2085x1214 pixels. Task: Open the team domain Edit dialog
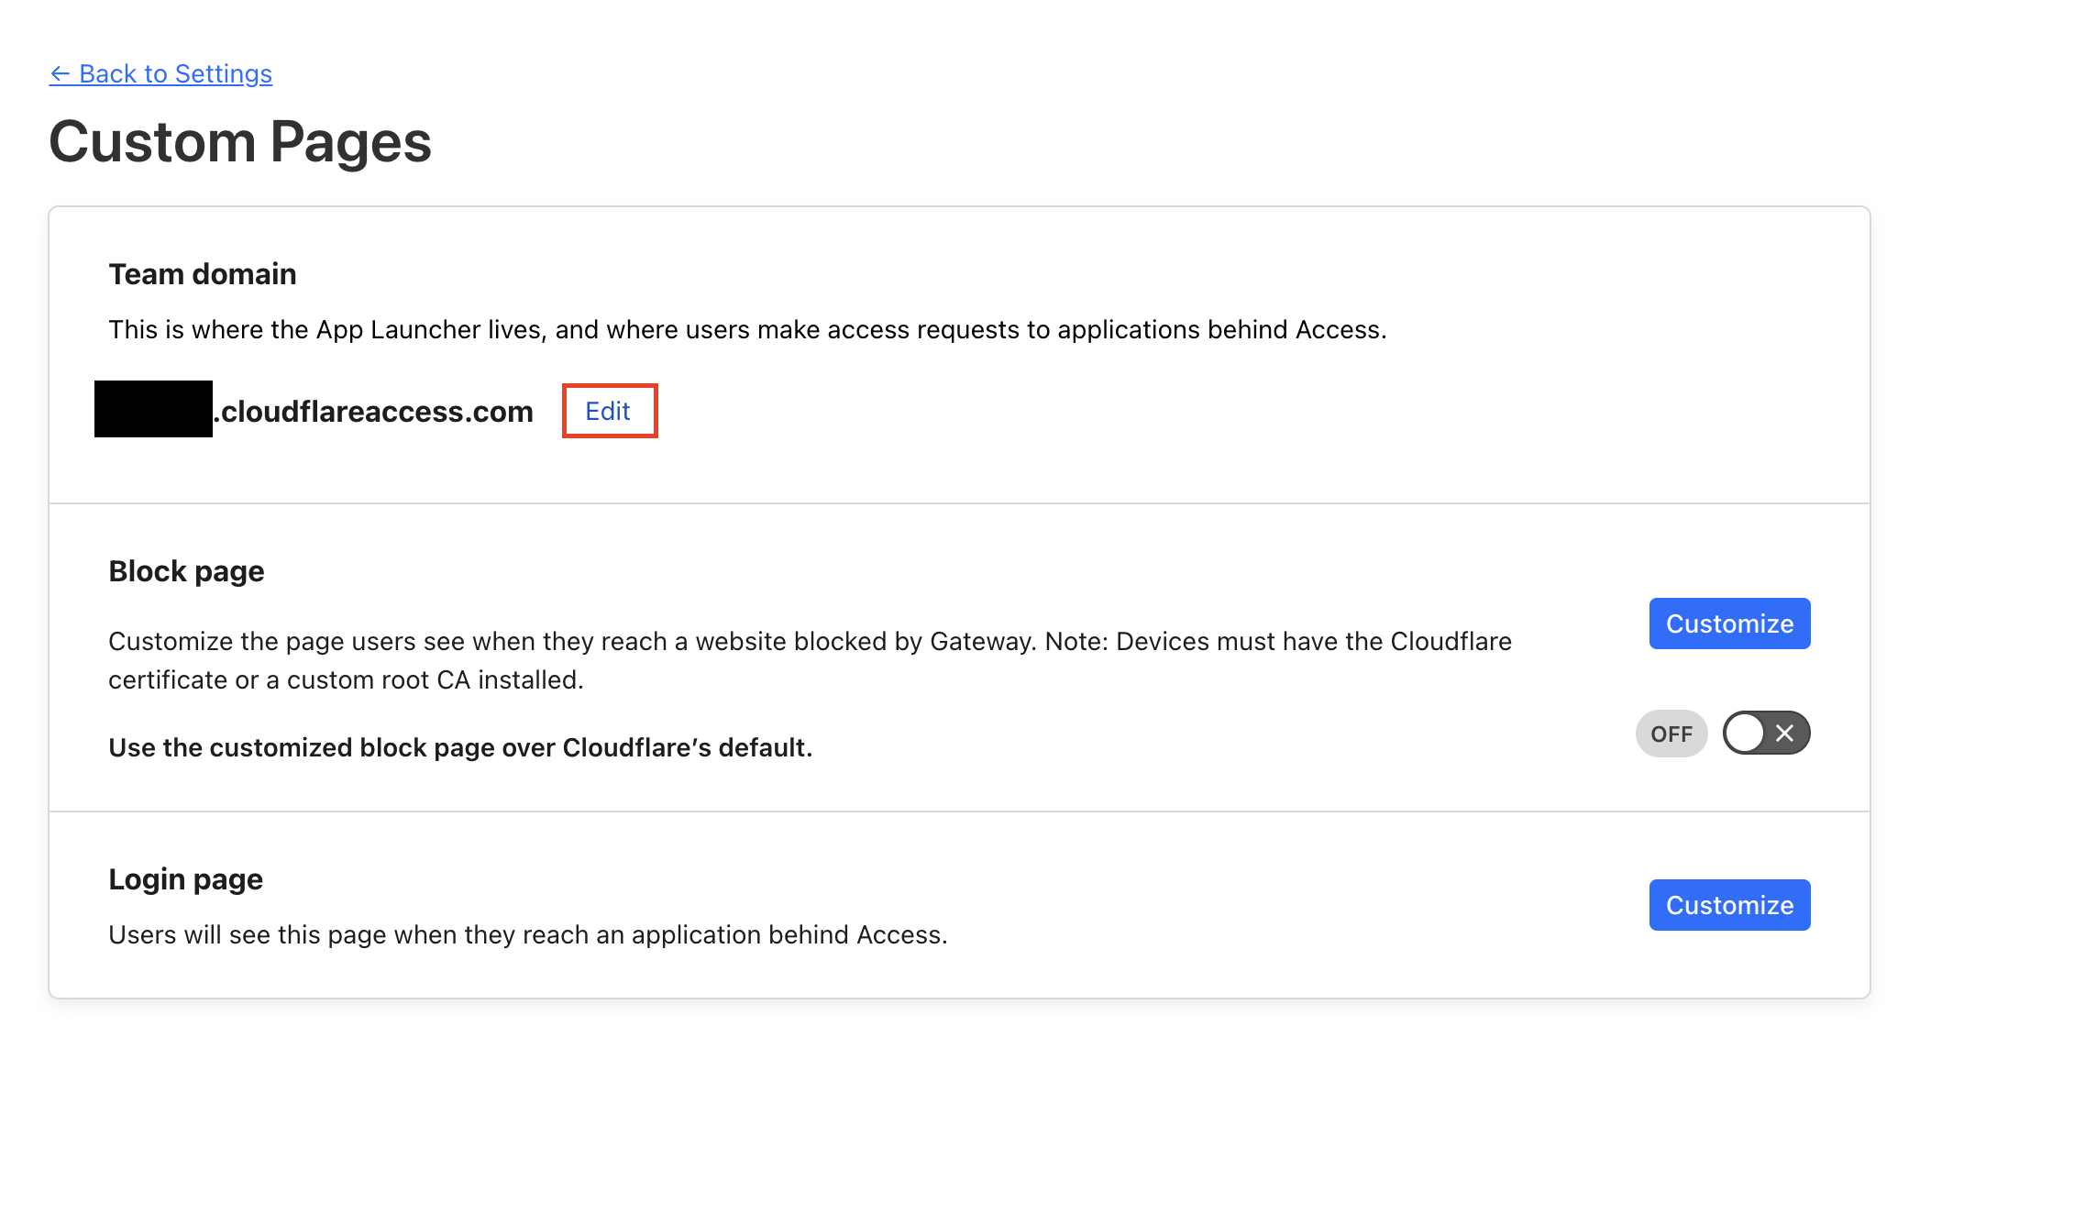click(608, 411)
